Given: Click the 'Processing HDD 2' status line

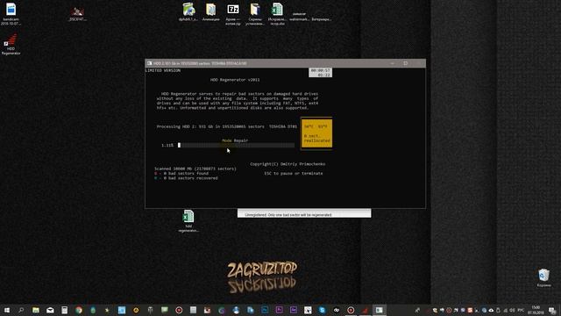Looking at the screenshot, I should tap(227, 126).
